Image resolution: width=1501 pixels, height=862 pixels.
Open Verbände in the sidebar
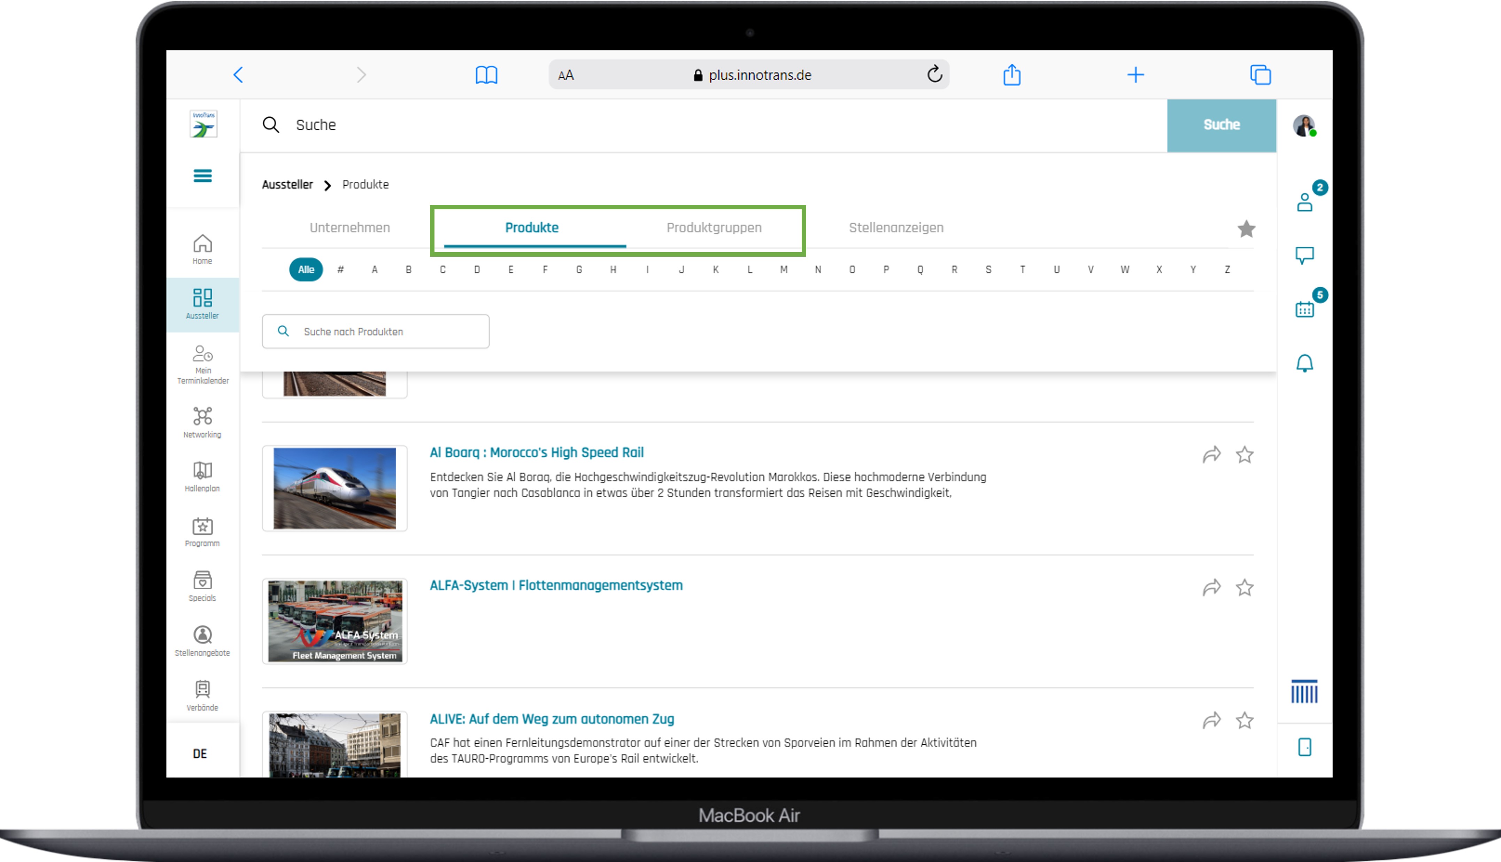pos(202,696)
